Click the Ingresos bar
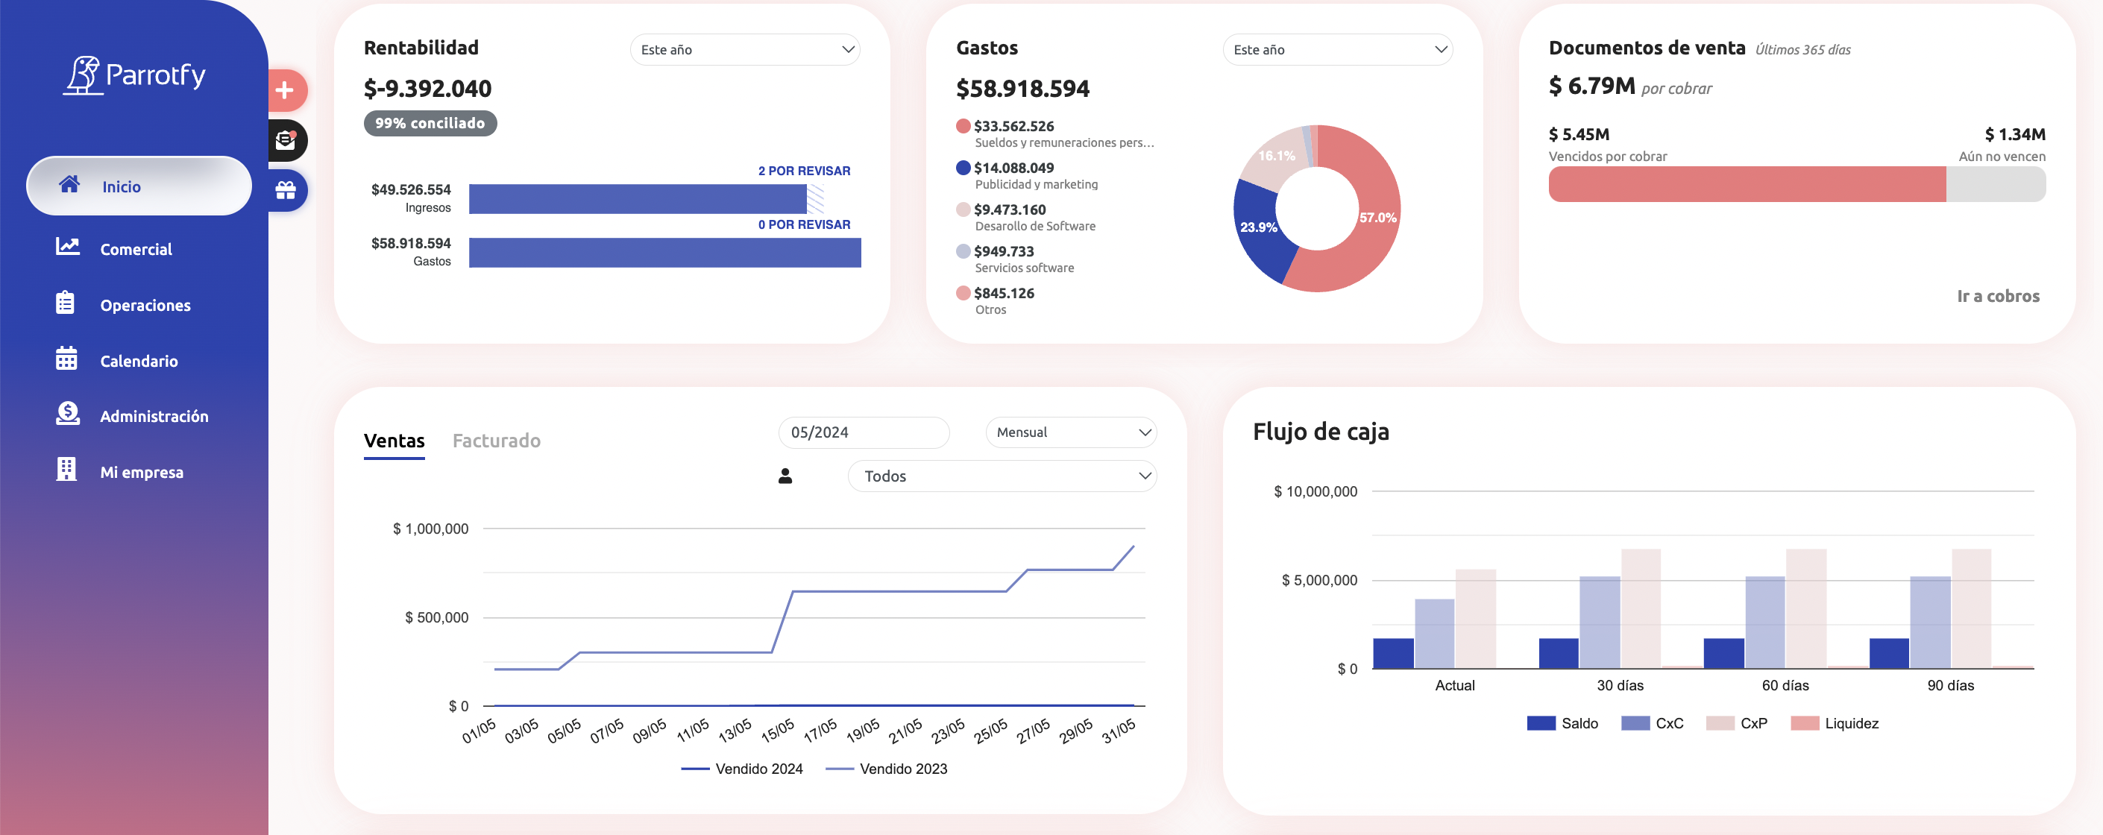Screen dimensions: 2103x835 [638, 199]
